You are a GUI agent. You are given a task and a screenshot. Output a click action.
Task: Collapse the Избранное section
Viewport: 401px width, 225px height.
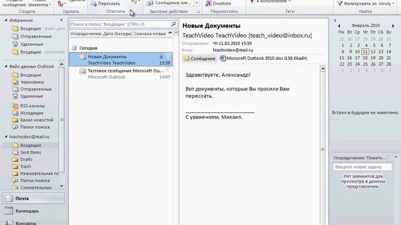(6, 20)
